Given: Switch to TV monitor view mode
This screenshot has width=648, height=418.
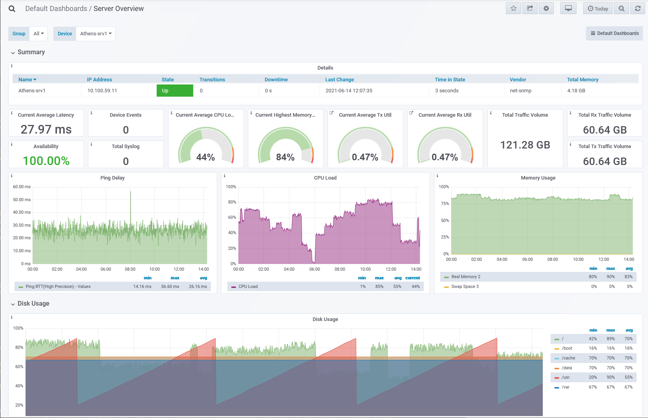Looking at the screenshot, I should pos(568,8).
